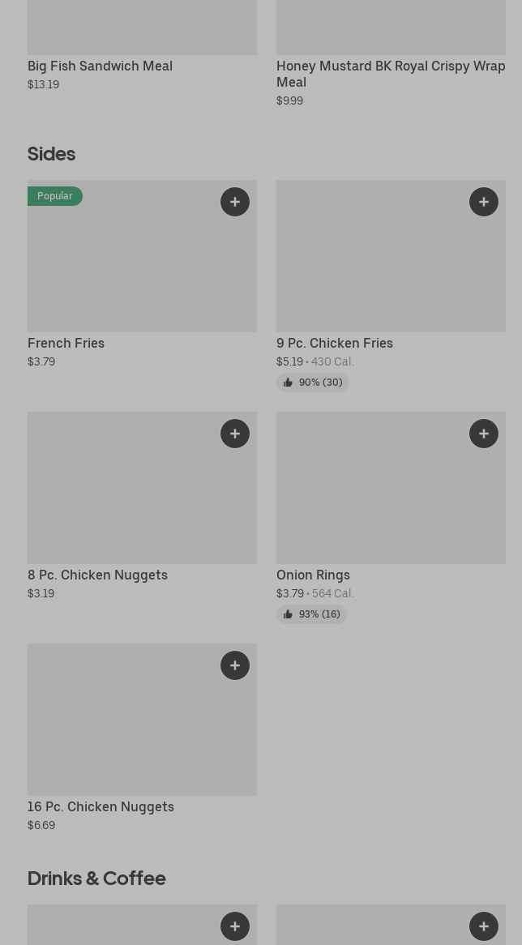Add 9 Pc. Chicken Fries to cart
522x945 pixels.
484,202
